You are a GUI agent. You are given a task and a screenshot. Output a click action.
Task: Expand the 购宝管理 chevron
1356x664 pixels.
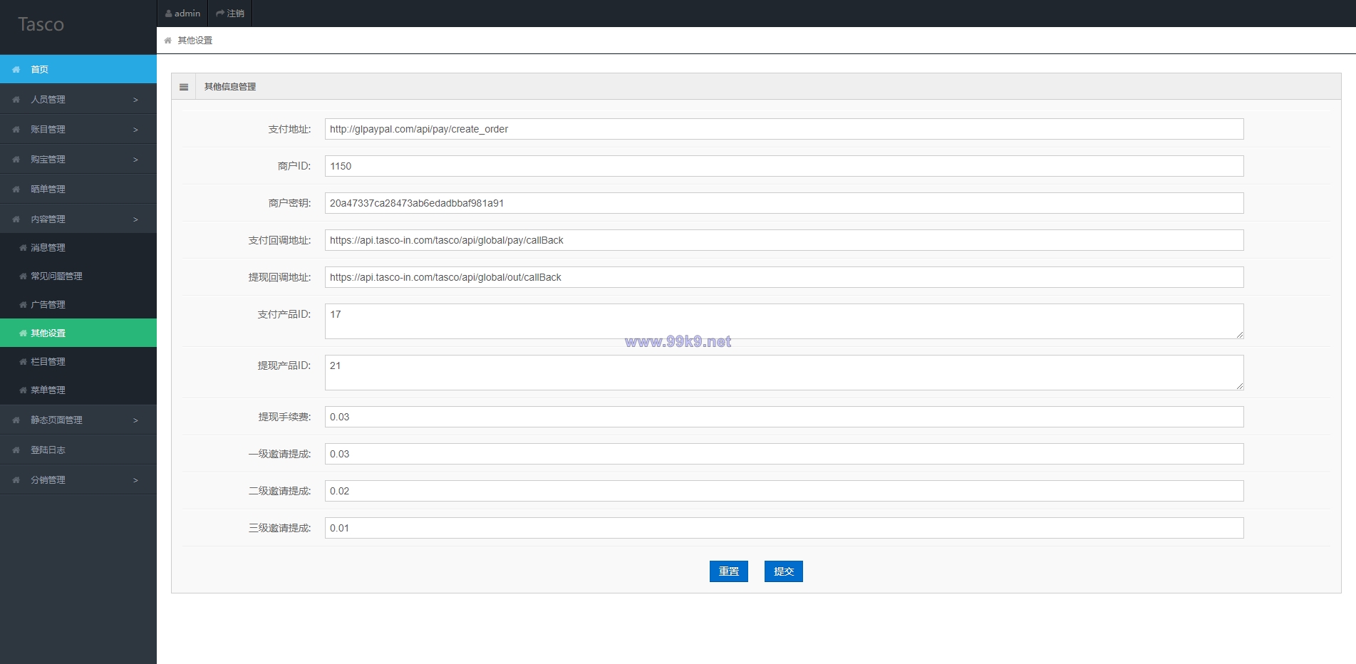tap(135, 160)
